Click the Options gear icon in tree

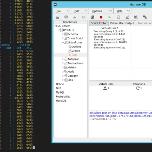point(70,47)
